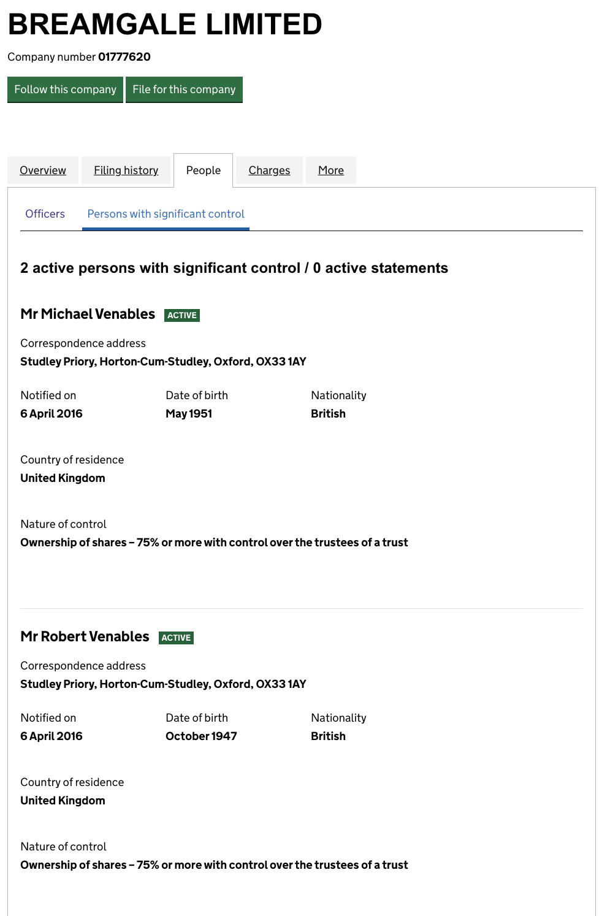Viewport: 613px width, 916px height.
Task: Select the People tab
Action: (x=203, y=170)
